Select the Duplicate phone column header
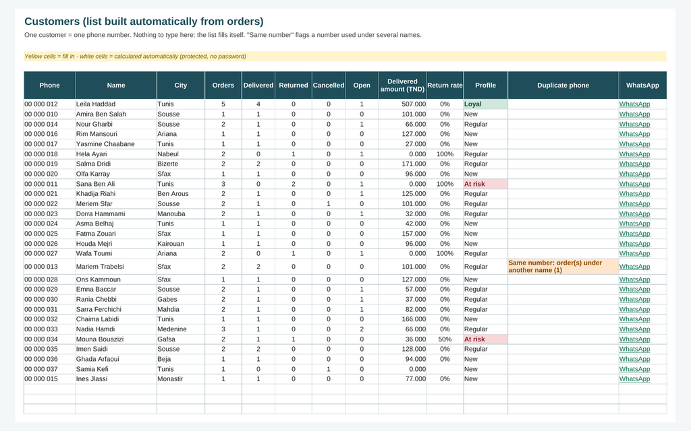Image resolution: width=691 pixels, height=431 pixels. tap(563, 86)
